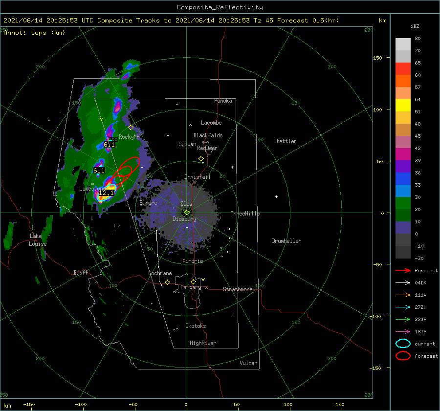The width and height of the screenshot is (440, 411).
Task: Click the -150 tick on bottom axis
Action: [x=29, y=404]
